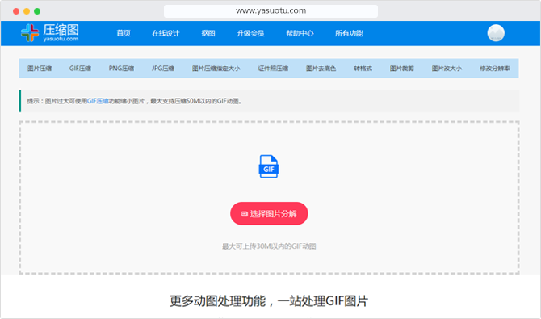Open 帮助中心 menu item
The height and width of the screenshot is (319, 541).
pos(300,33)
